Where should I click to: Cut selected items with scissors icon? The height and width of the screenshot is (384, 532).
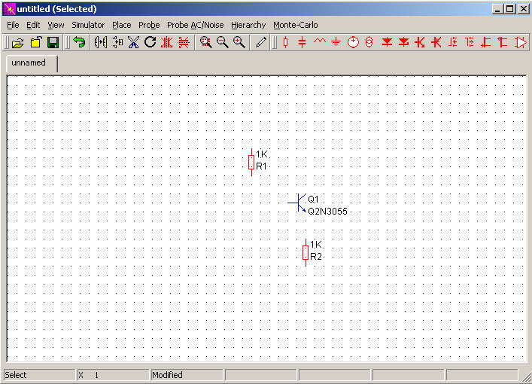pos(134,42)
